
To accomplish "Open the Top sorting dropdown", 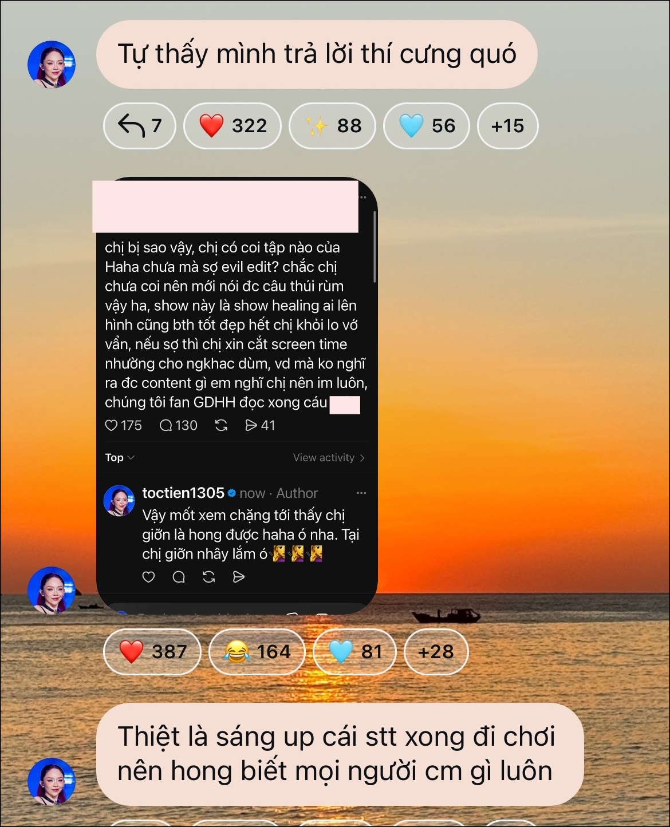I will (x=120, y=457).
